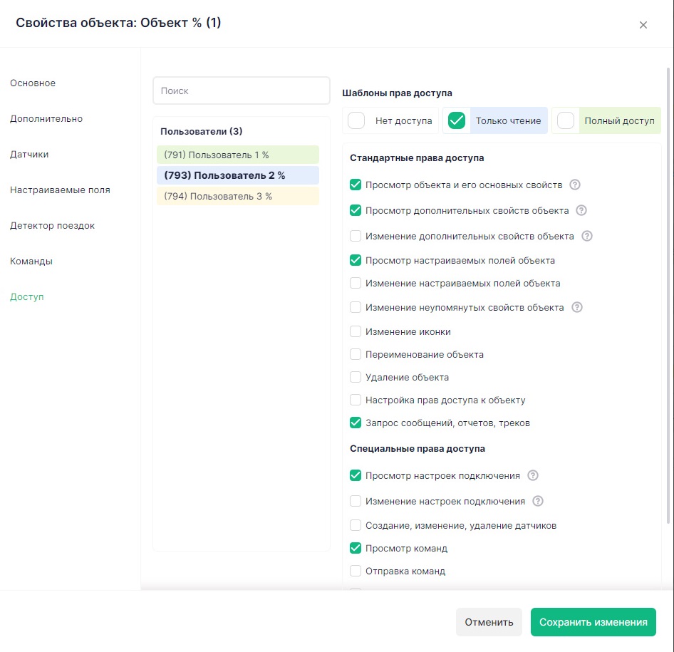Check the 'Переименование объекта' checkbox
This screenshot has width=674, height=652.
click(x=356, y=354)
